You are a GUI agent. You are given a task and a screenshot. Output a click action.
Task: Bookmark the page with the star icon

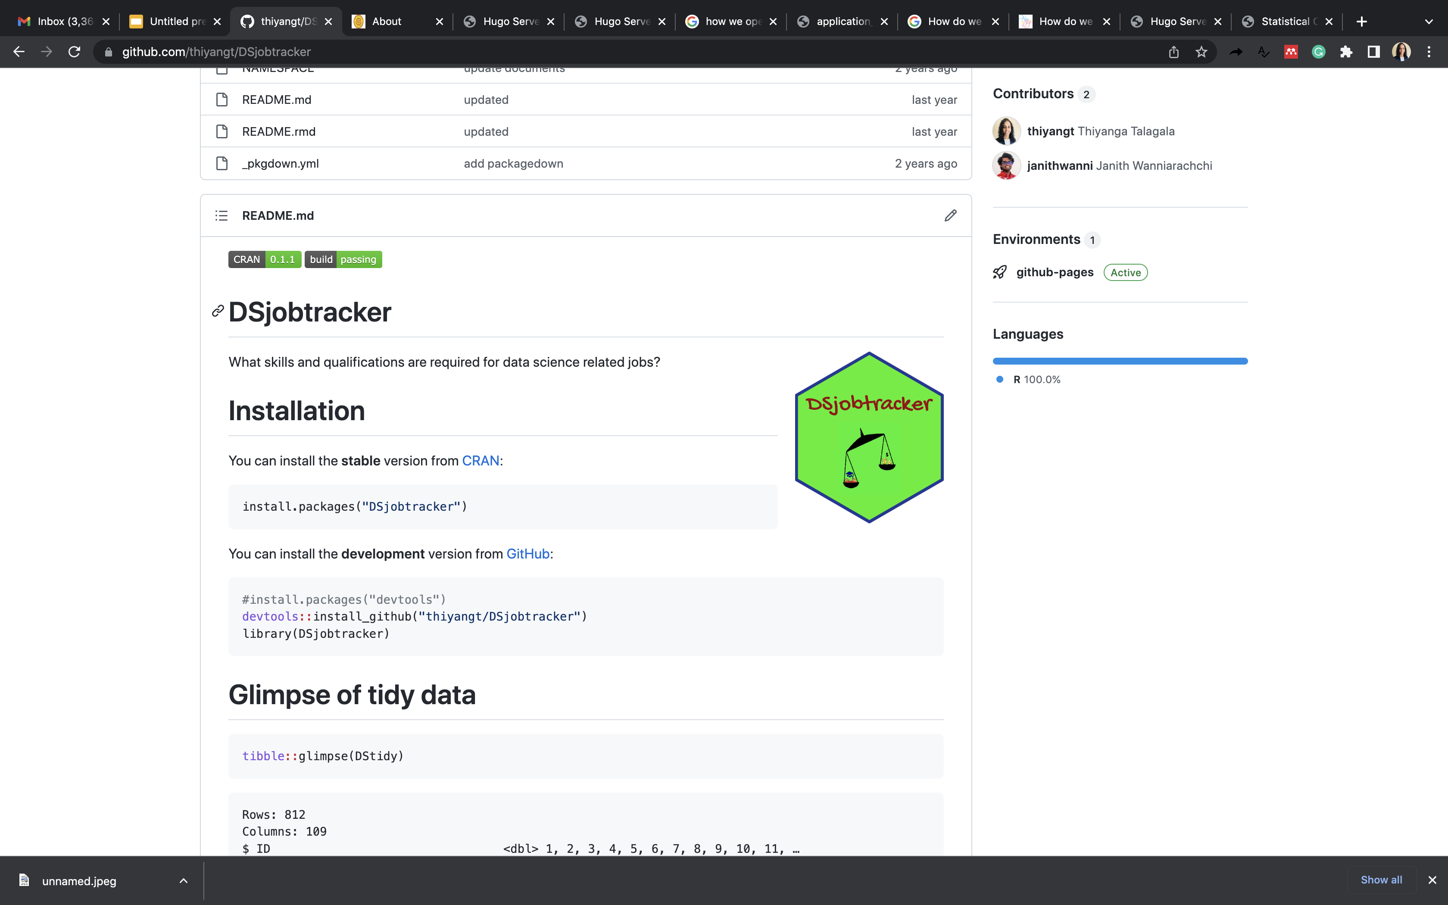coord(1201,52)
